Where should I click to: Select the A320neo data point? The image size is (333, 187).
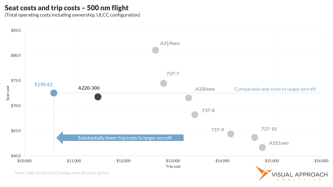click(x=189, y=98)
